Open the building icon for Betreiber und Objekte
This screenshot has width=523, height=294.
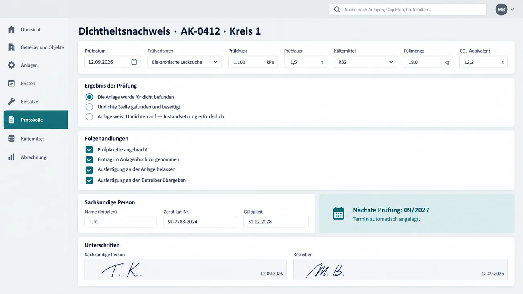[x=12, y=47]
